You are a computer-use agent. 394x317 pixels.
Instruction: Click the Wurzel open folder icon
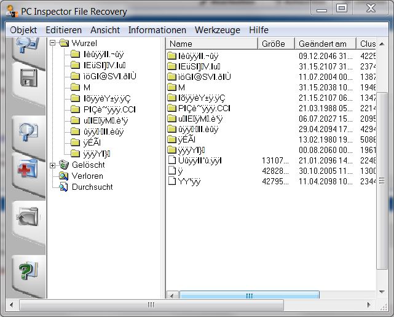pos(64,43)
